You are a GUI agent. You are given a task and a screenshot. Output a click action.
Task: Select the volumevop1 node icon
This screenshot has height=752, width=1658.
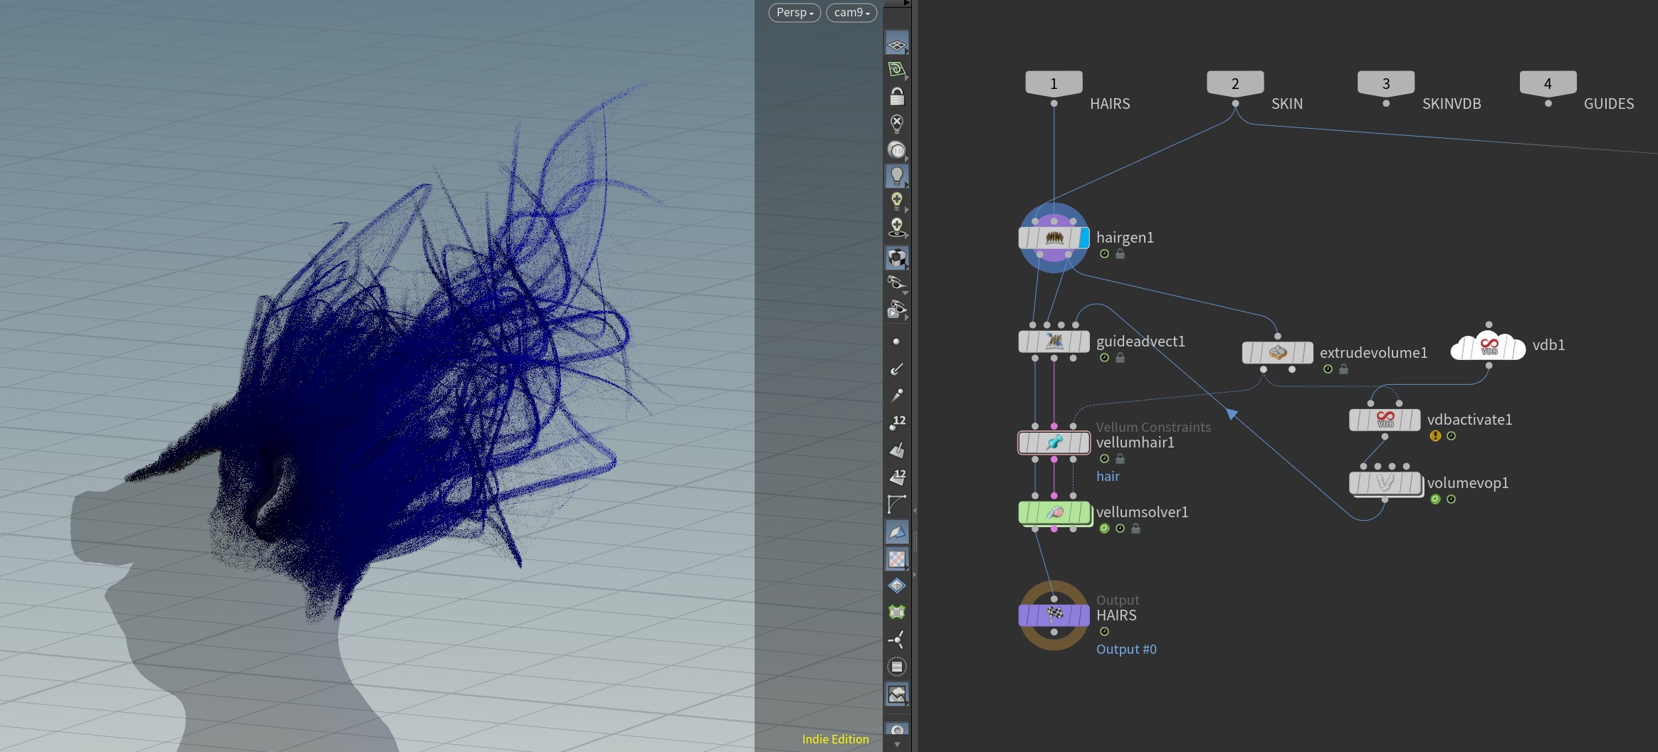[x=1385, y=483]
